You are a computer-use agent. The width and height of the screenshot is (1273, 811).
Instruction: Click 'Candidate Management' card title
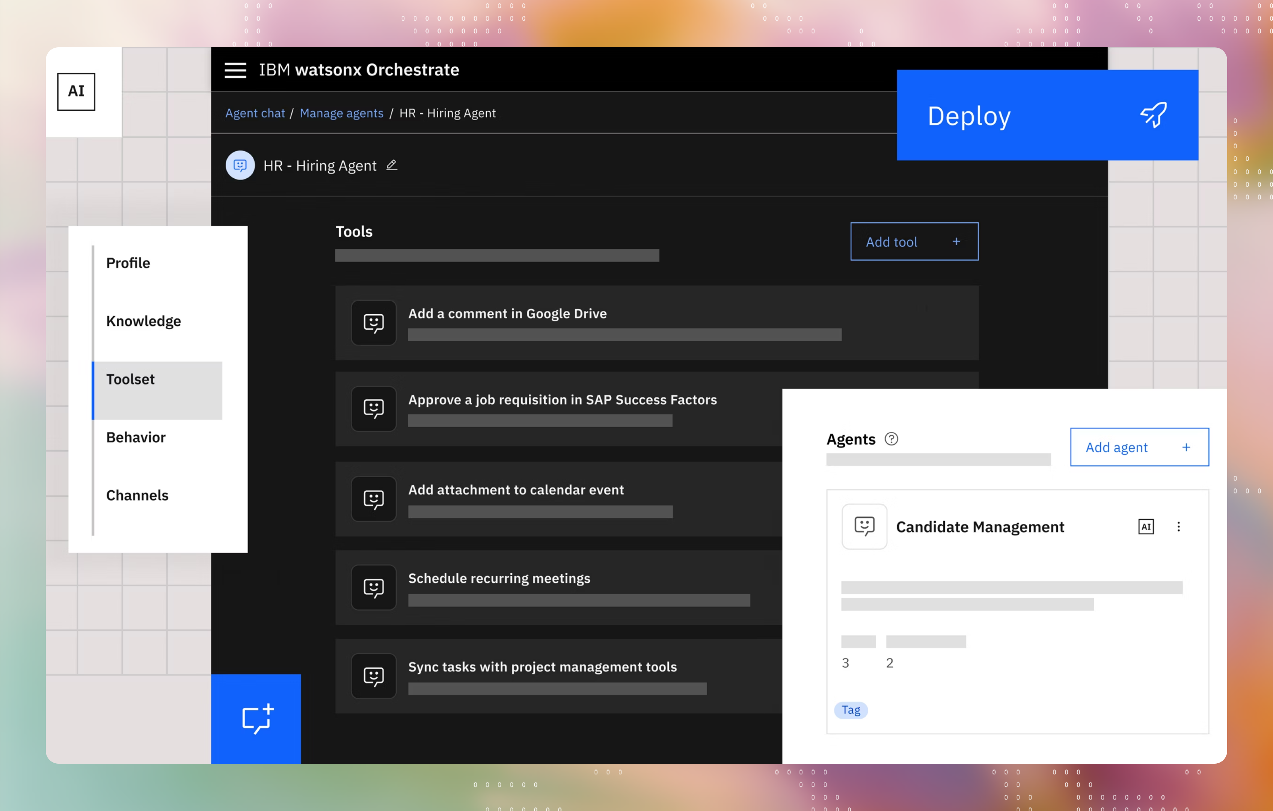pos(980,526)
